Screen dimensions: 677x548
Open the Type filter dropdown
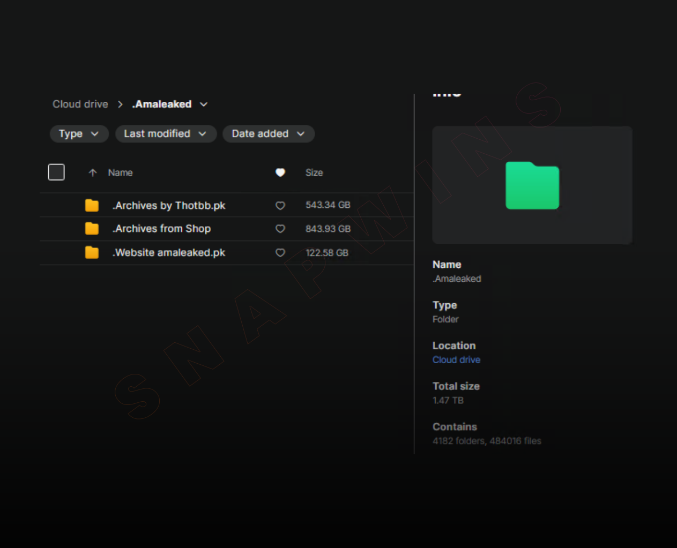coord(79,134)
